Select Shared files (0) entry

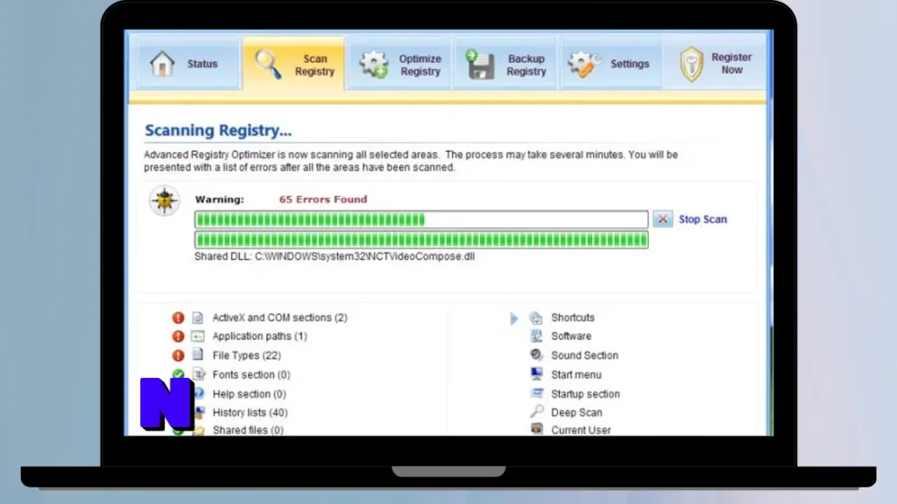(x=248, y=430)
